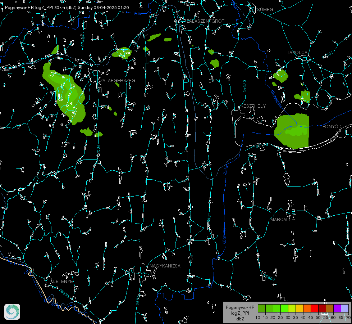Viewport: 352px width, 324px height.
Task: Click the Poganyvar-HR label in the legend
Action: point(240,307)
